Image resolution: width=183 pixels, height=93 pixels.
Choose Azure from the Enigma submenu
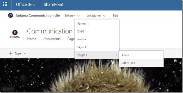(141, 55)
